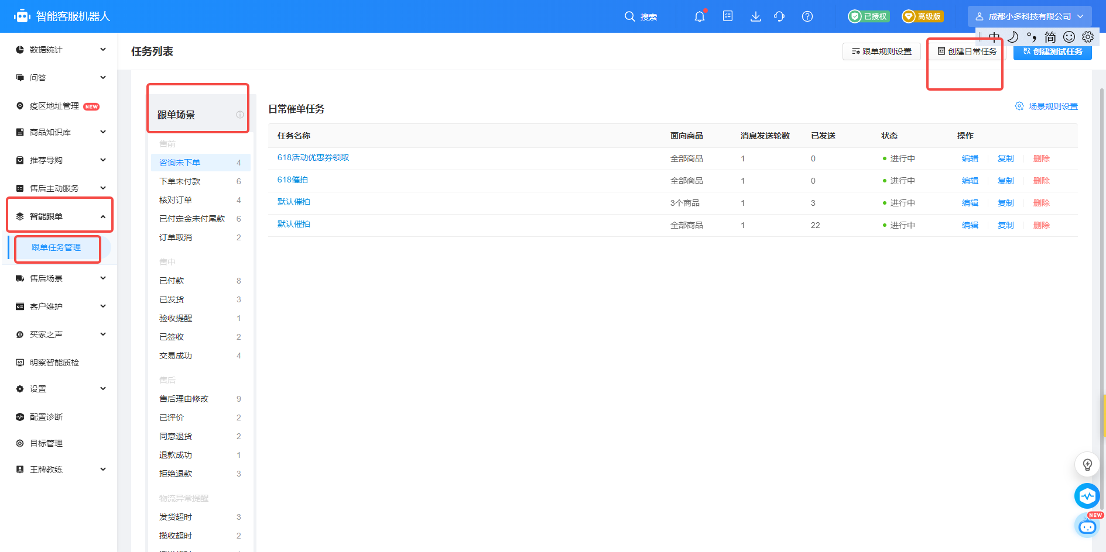Click the lightbulb floating icon
Viewport: 1106px width, 552px height.
click(x=1087, y=464)
